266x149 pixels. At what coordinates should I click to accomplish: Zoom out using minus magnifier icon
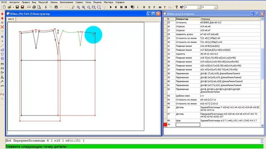click(78, 7)
